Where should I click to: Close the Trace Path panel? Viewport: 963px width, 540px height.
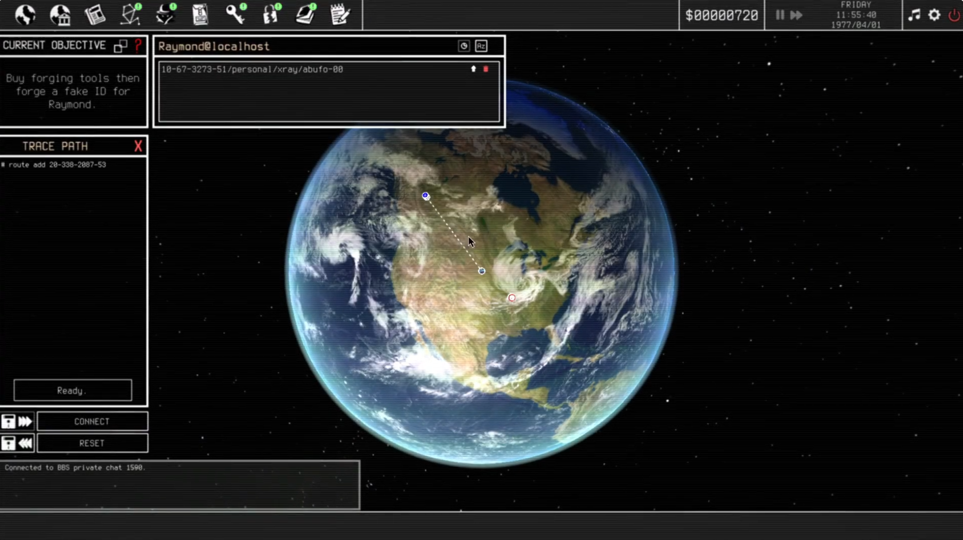(x=138, y=146)
